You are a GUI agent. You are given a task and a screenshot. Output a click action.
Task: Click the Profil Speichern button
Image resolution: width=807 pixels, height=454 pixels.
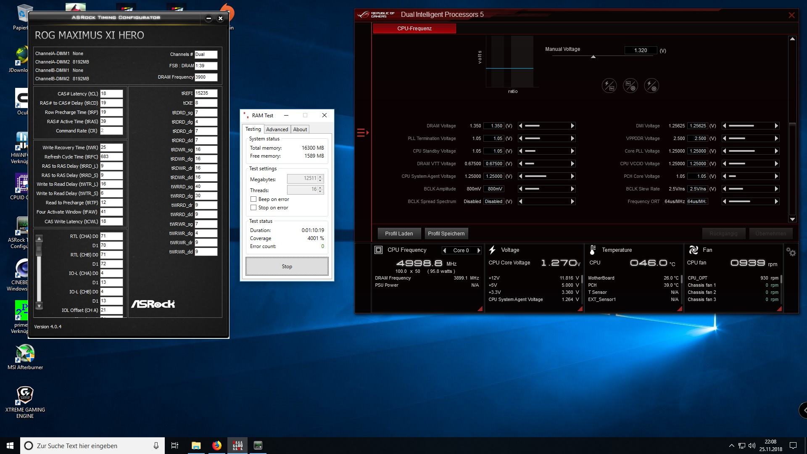point(446,234)
